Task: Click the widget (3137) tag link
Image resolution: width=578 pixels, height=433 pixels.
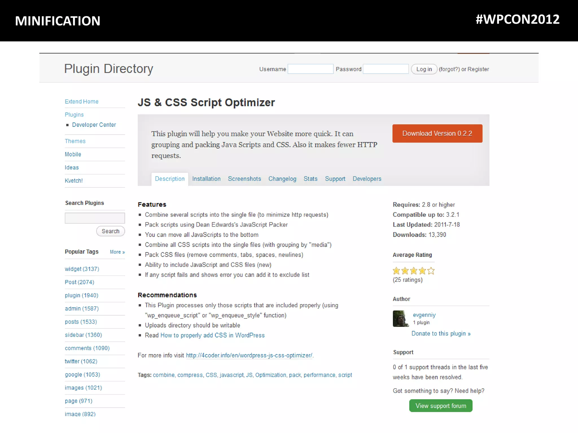Action: (82, 269)
